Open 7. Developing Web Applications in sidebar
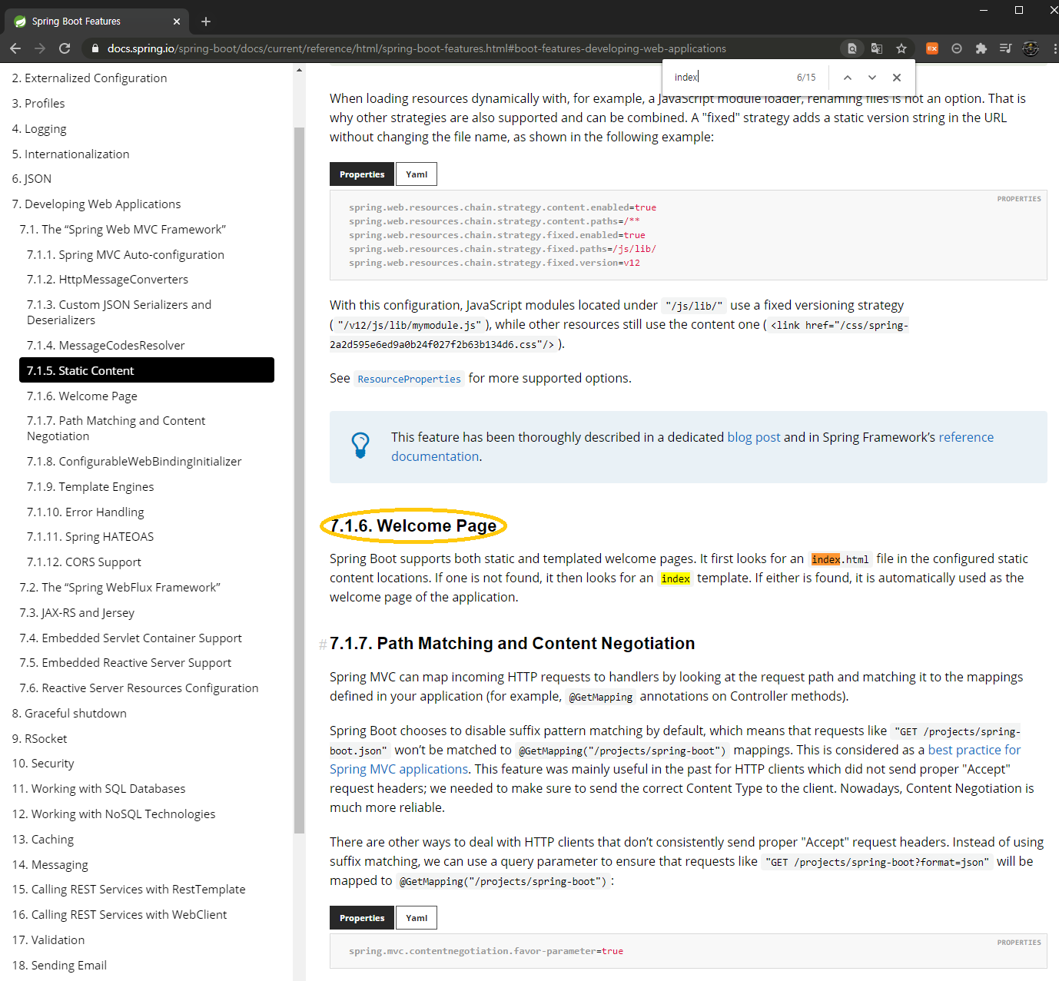The width and height of the screenshot is (1059, 981). 96,204
